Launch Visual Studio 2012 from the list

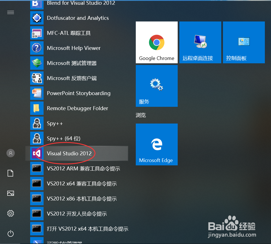77,153
